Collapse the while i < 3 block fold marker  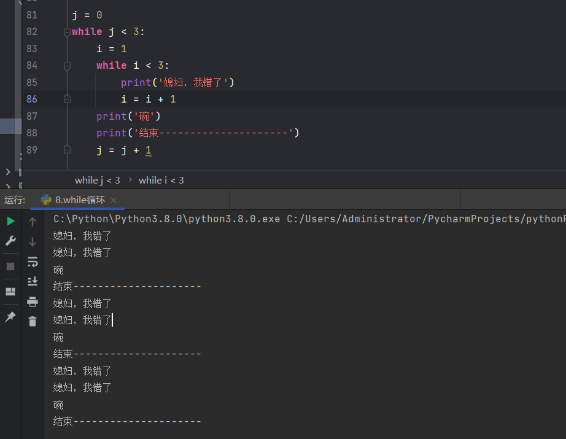coord(67,66)
